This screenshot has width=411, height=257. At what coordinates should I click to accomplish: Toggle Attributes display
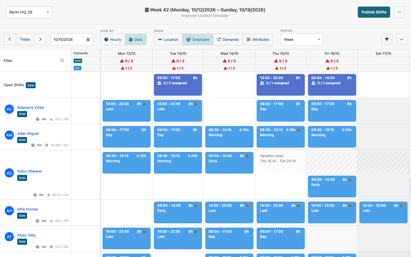pyautogui.click(x=258, y=39)
